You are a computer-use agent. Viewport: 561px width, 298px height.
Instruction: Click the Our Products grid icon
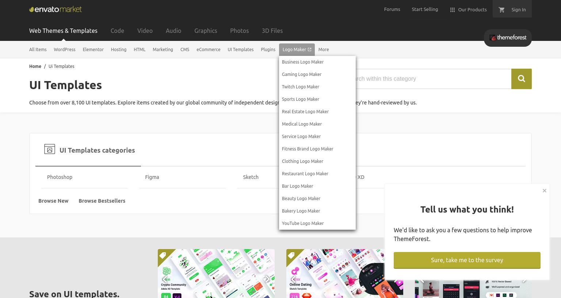453,10
